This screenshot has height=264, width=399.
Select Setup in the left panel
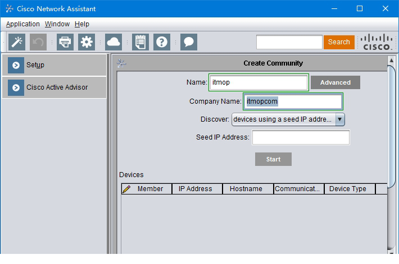click(54, 65)
